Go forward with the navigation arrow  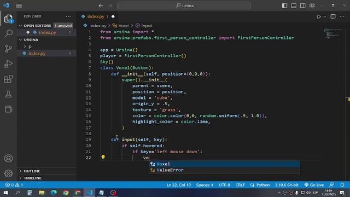coord(110,5)
